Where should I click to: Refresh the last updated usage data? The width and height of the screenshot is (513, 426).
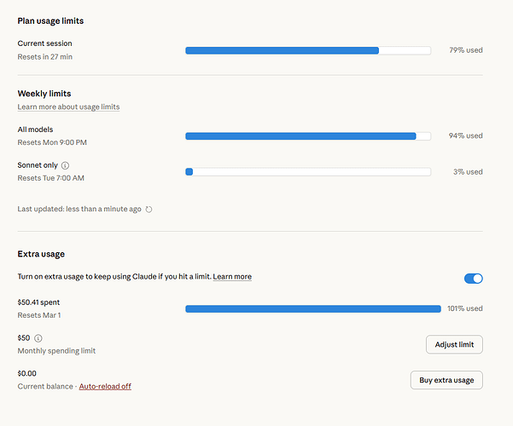[x=149, y=209]
